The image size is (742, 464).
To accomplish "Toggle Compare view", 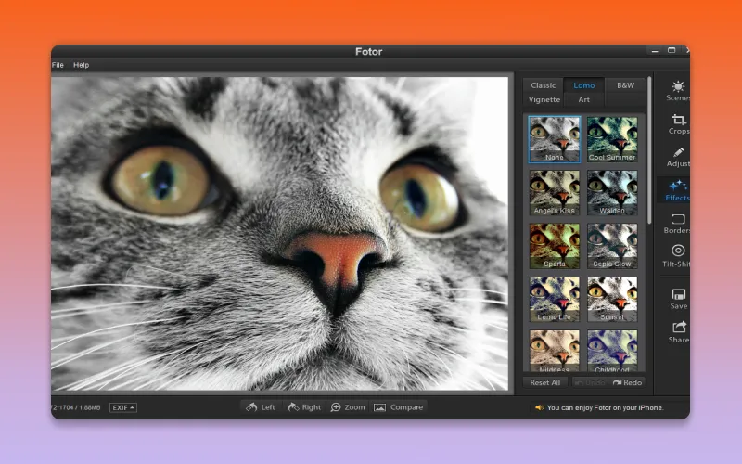I will coord(398,407).
